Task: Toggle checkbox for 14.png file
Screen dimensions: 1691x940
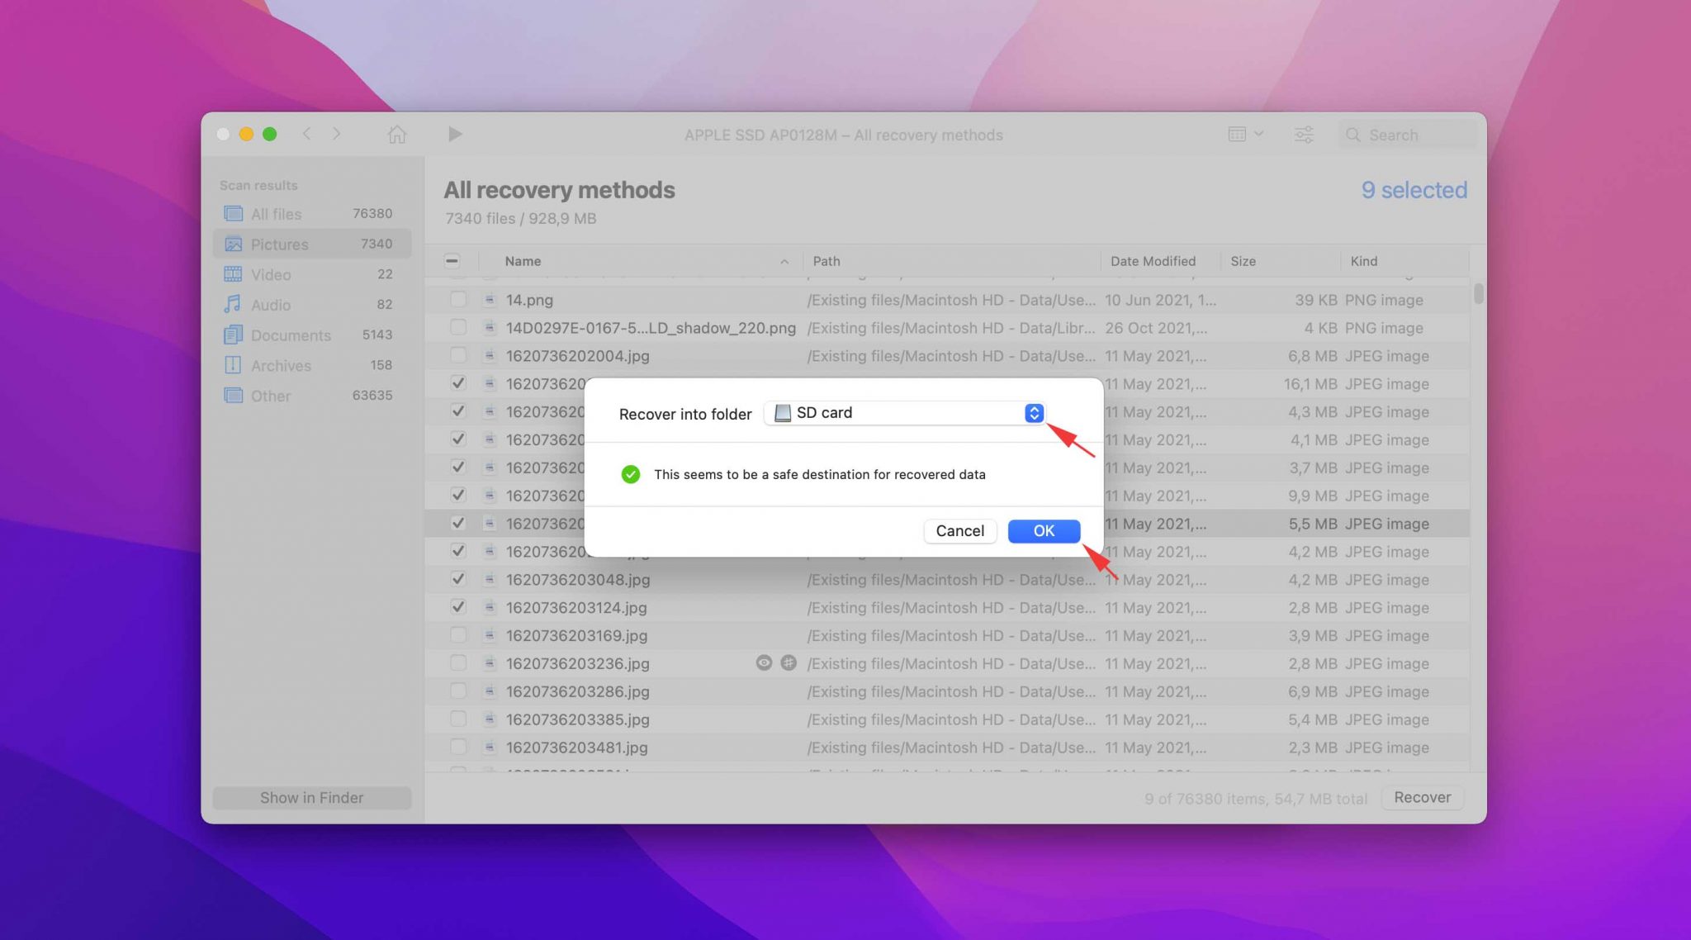Action: tap(456, 300)
